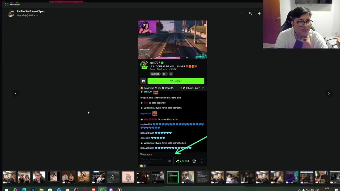
Task: Go to the previous media with left chevron
Action: pyautogui.click(x=16, y=93)
